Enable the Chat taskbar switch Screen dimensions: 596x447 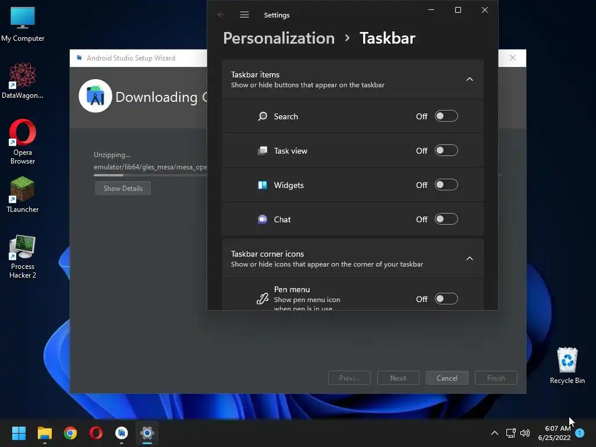pos(446,219)
